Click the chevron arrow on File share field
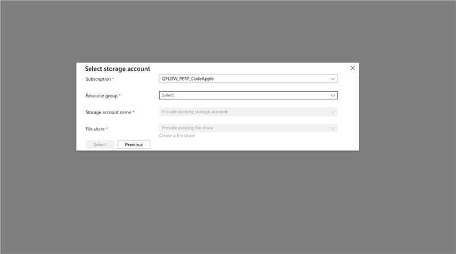 pos(333,128)
